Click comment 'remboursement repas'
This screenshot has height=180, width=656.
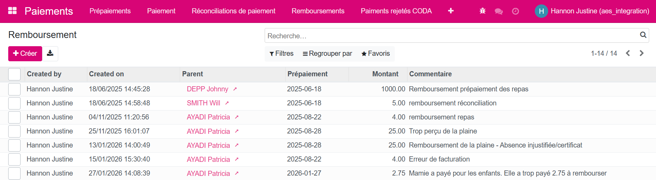[441, 117]
